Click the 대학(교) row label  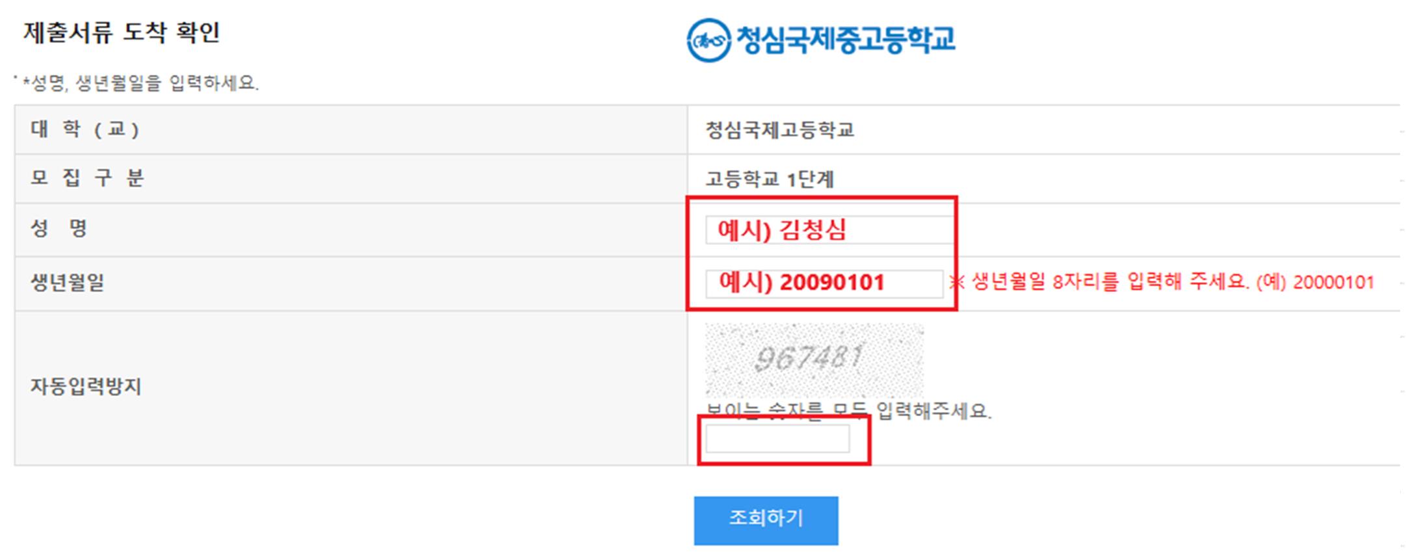coord(85,129)
